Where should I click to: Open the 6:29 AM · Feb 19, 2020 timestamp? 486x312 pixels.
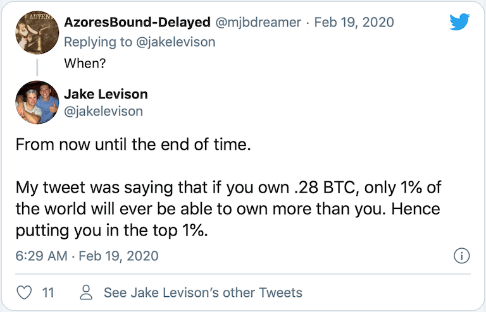pyautogui.click(x=87, y=256)
